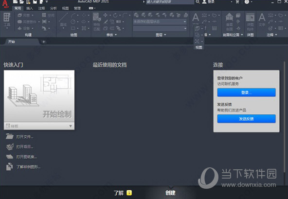
Task: Expand the 修改 panel title arrow
Action: click(116, 35)
